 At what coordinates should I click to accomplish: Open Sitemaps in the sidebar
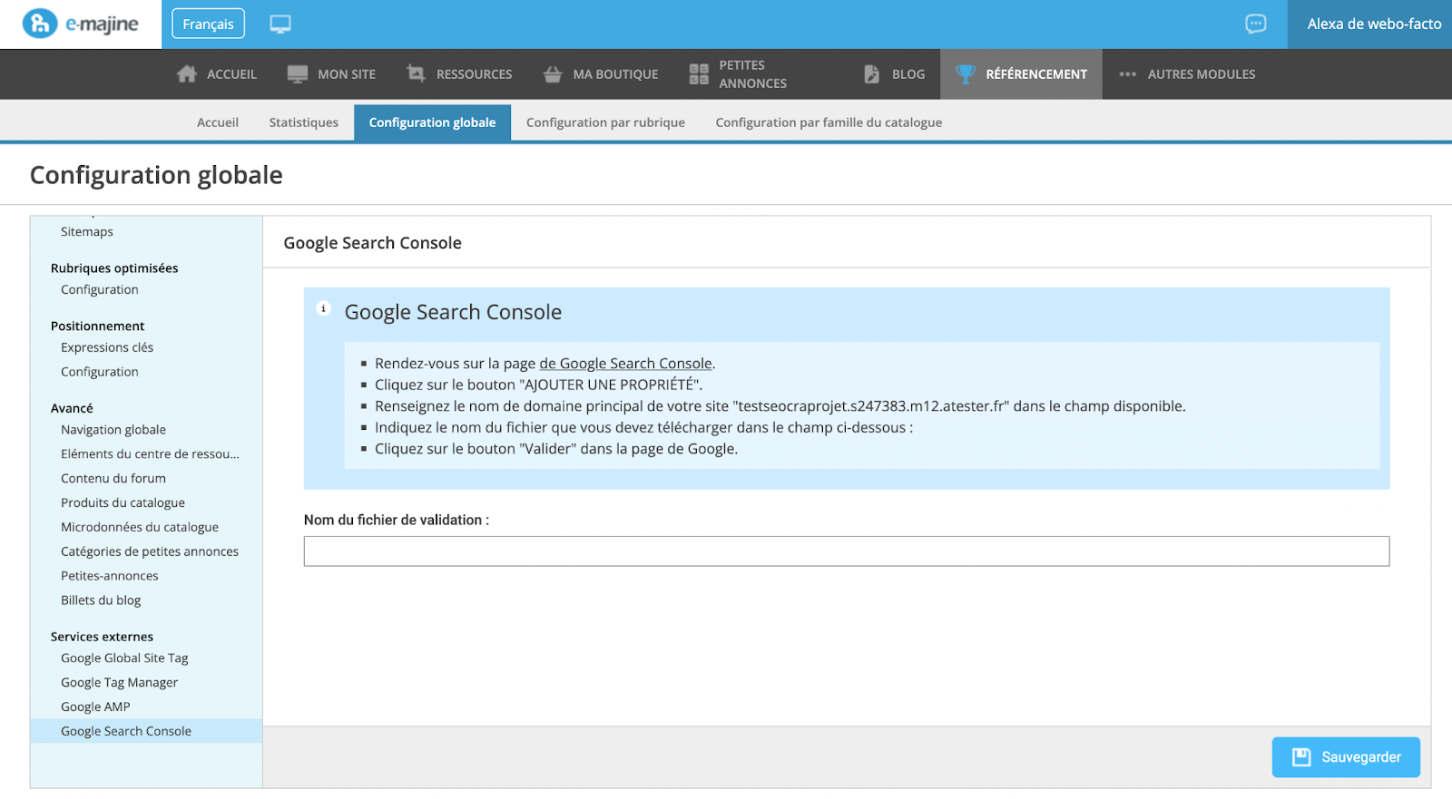(87, 232)
